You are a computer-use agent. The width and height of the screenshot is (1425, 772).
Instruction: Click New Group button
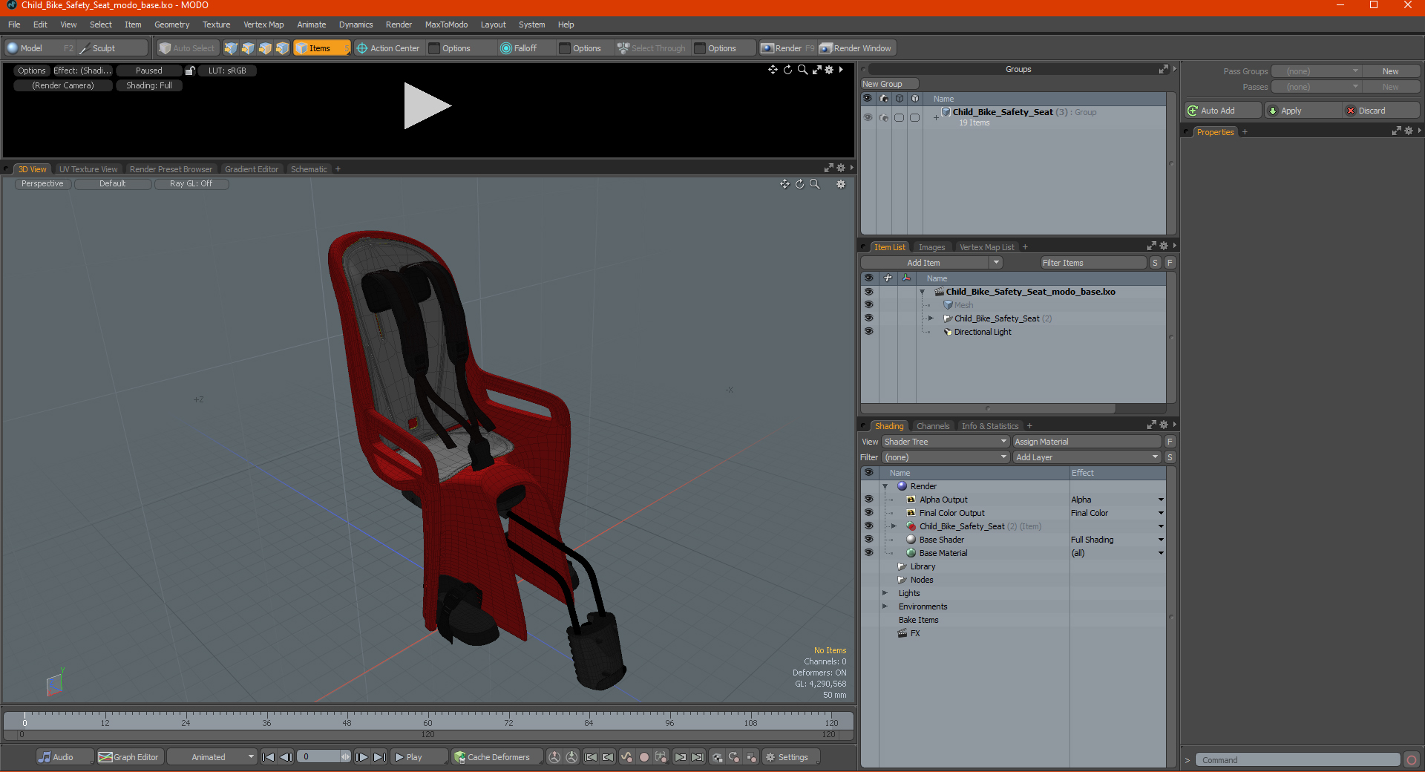[x=889, y=84]
